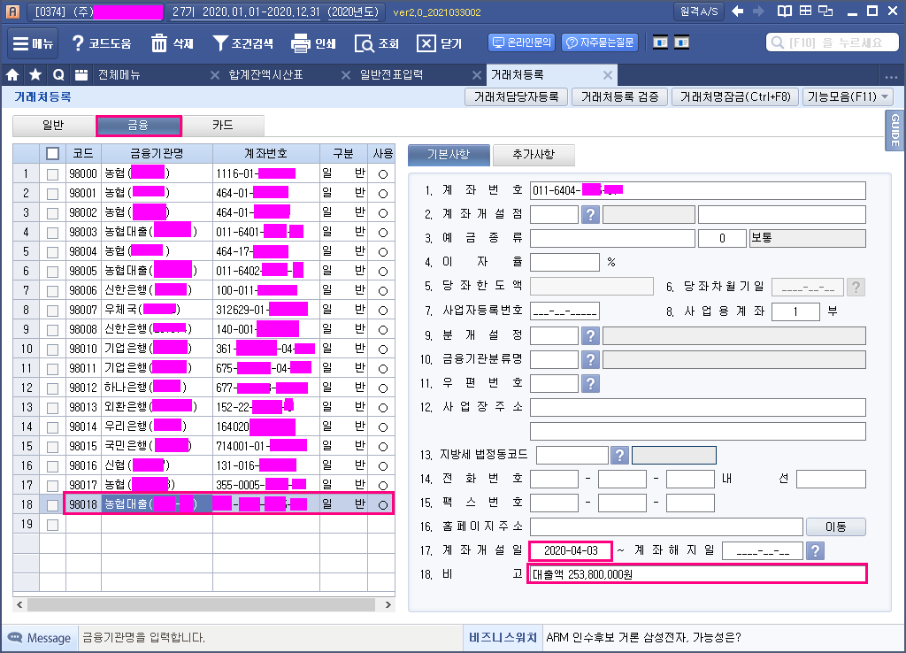Open favorites star icon
906x653 pixels.
click(x=35, y=74)
